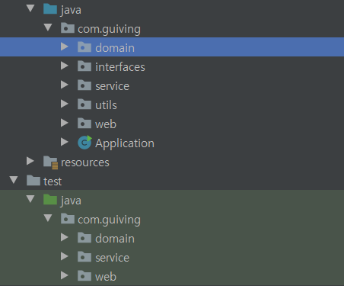Click the interfaces package icon
The image size is (344, 286).
click(84, 66)
